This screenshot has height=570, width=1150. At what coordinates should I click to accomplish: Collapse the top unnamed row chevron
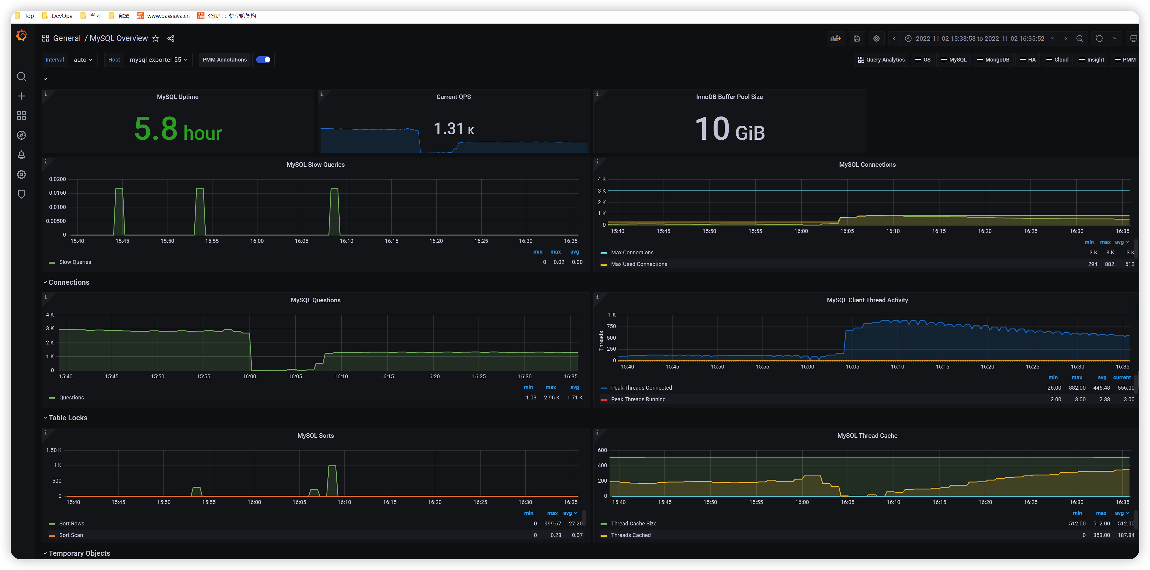(45, 79)
